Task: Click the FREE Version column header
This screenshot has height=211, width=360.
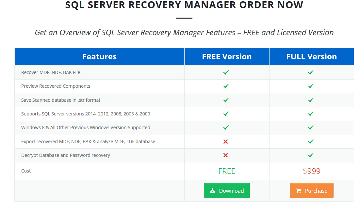Action: (x=227, y=57)
